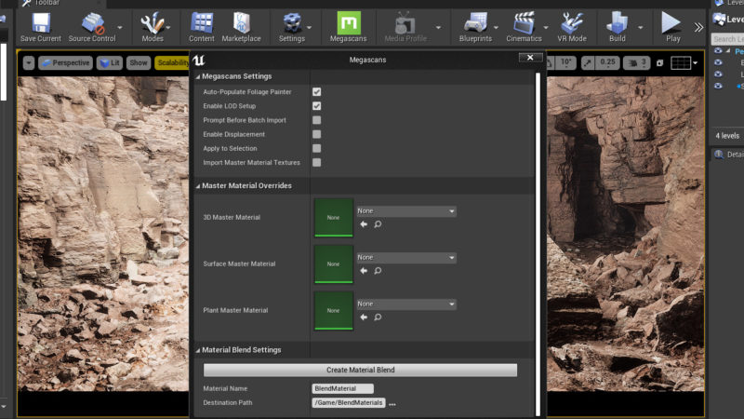Browse to Surface Master Material asset
744x419 pixels.
pyautogui.click(x=378, y=271)
